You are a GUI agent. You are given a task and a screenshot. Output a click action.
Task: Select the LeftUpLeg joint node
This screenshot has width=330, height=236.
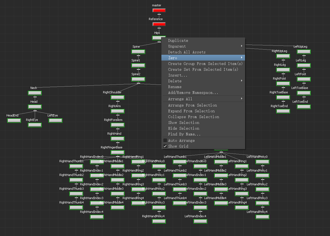(x=304, y=51)
